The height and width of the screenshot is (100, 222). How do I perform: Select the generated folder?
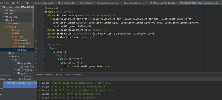[x=22, y=40]
